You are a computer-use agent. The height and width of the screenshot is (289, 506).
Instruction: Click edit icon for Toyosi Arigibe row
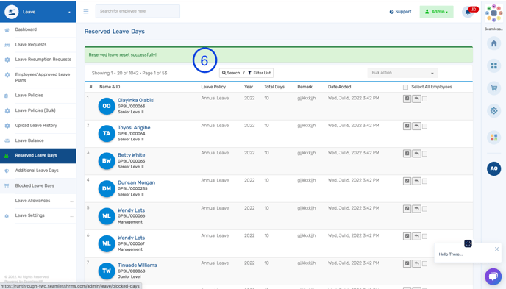[407, 126]
